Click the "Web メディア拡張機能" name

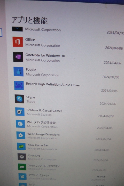point(41,123)
